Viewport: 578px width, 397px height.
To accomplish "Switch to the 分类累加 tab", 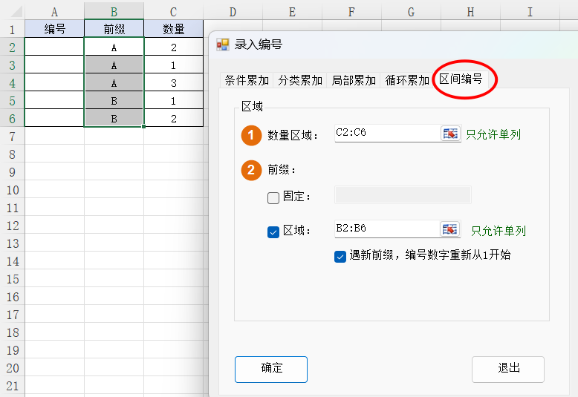I will click(x=300, y=80).
